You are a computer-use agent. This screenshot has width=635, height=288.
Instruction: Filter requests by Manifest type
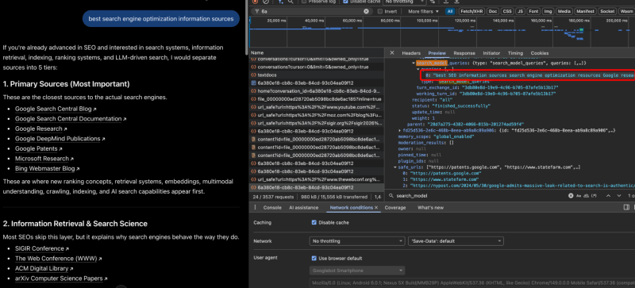[x=586, y=12]
